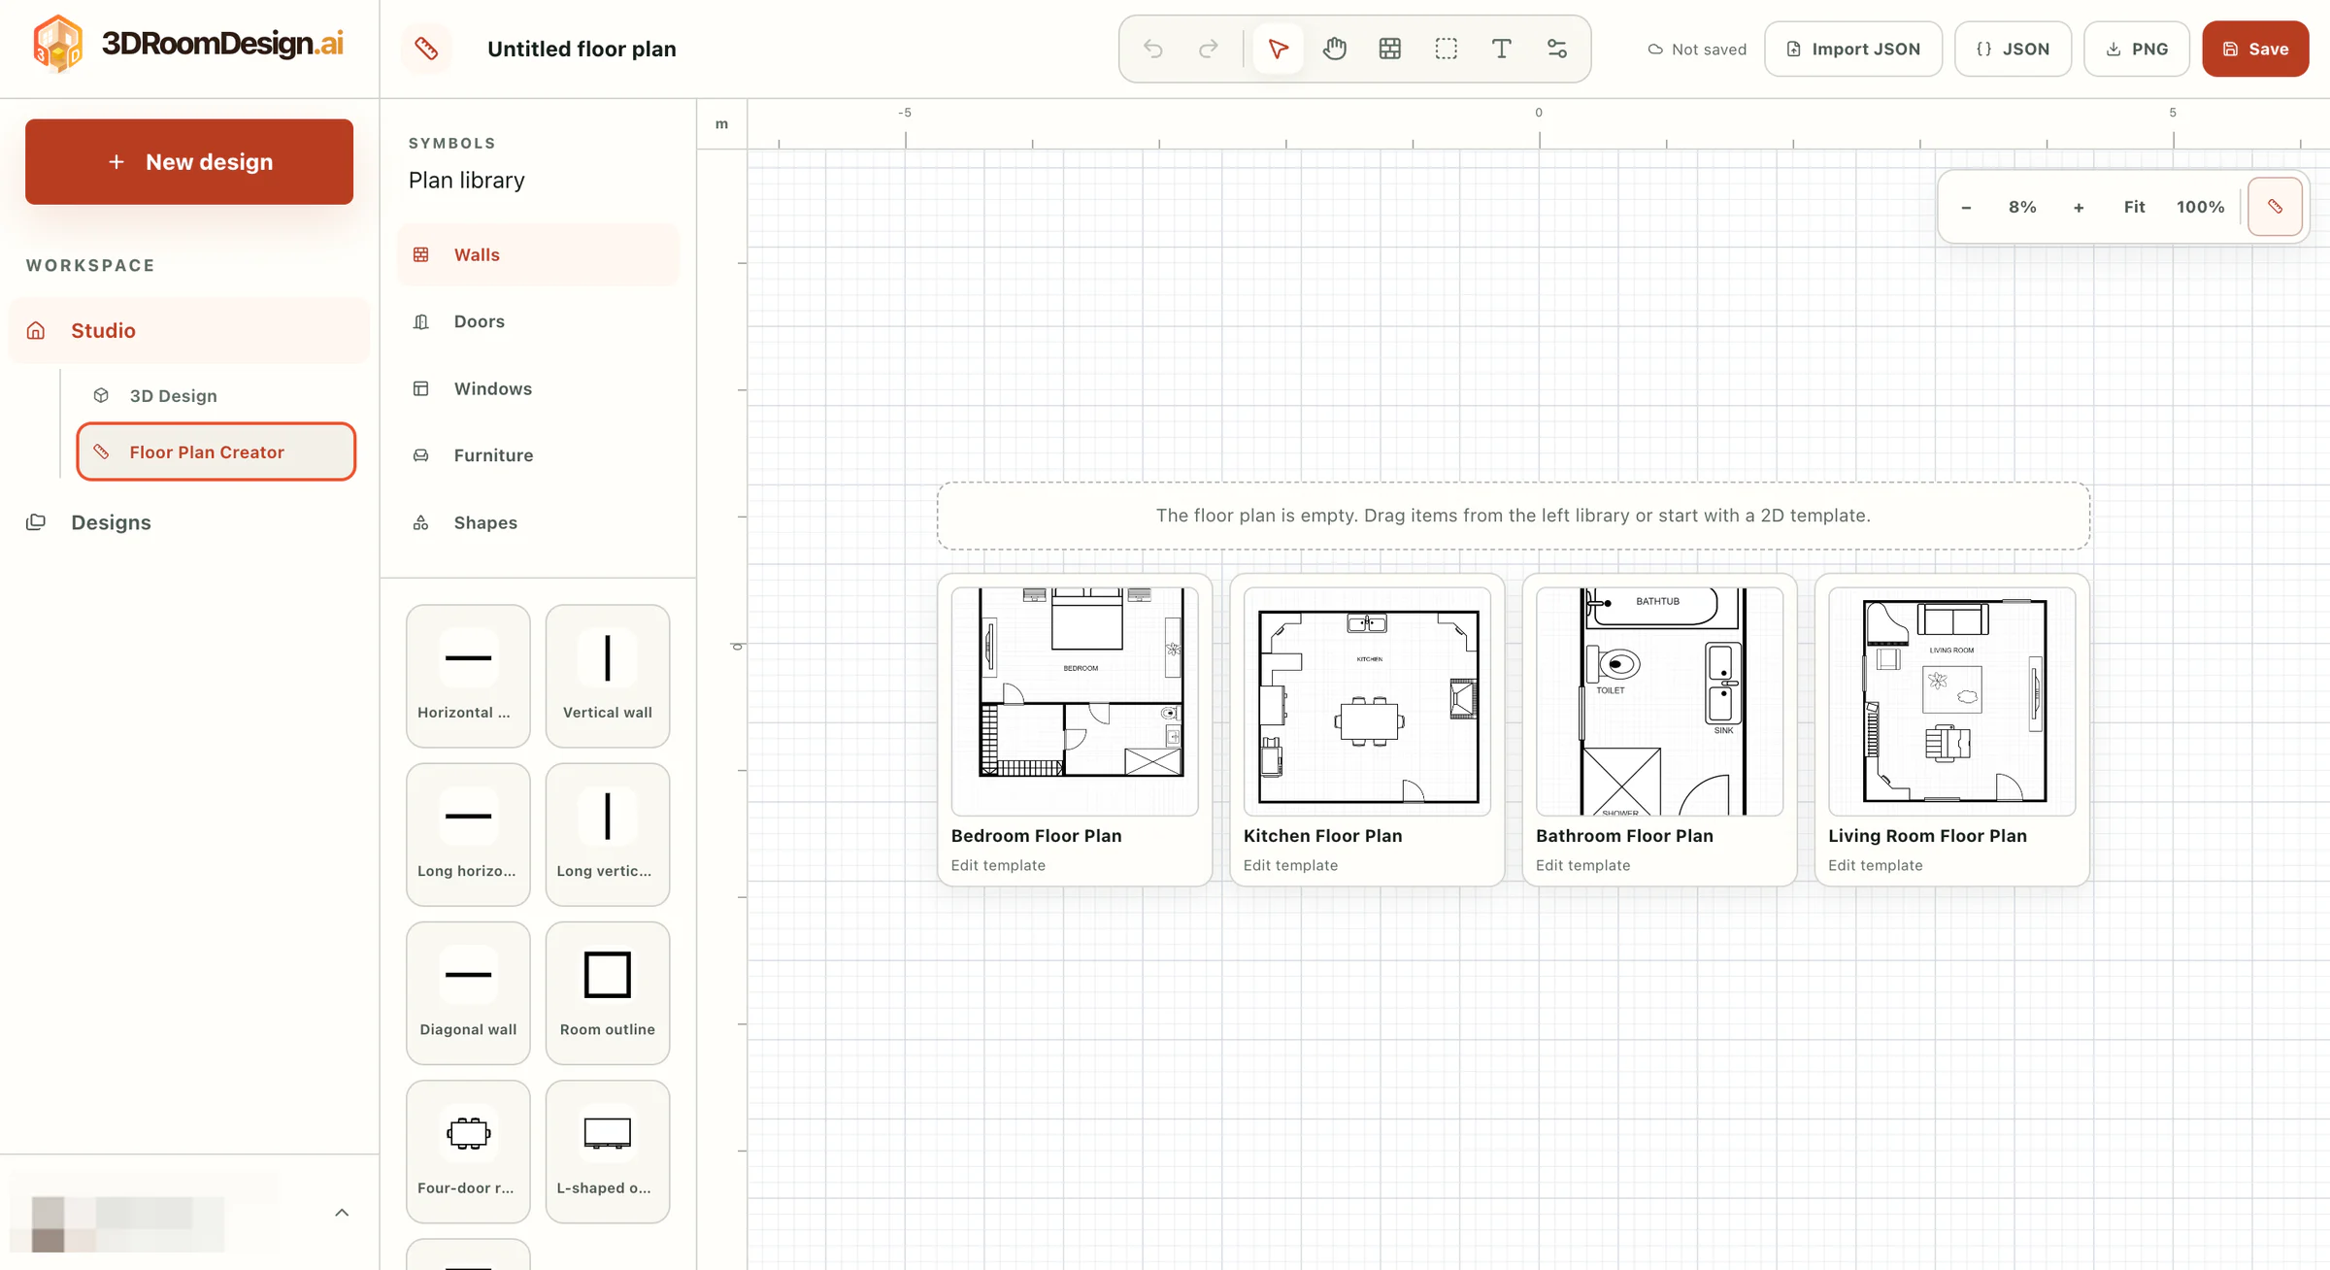Screen dimensions: 2330x1270
Task: Click the redo arrow in toolbar
Action: click(x=1209, y=49)
